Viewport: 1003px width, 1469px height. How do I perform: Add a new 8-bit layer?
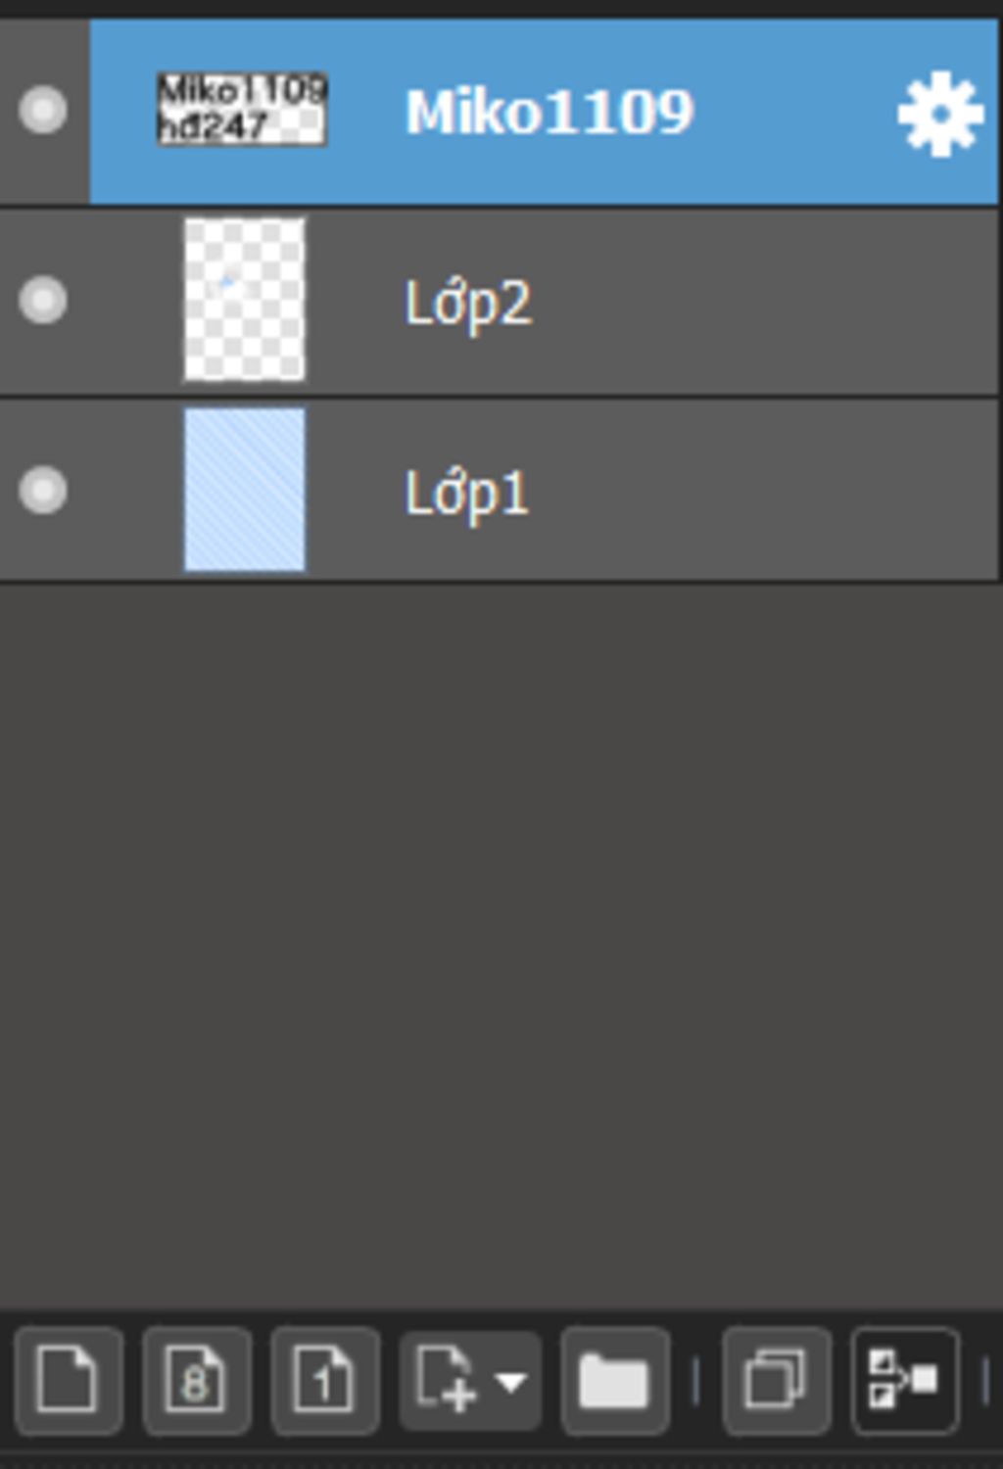tap(196, 1379)
